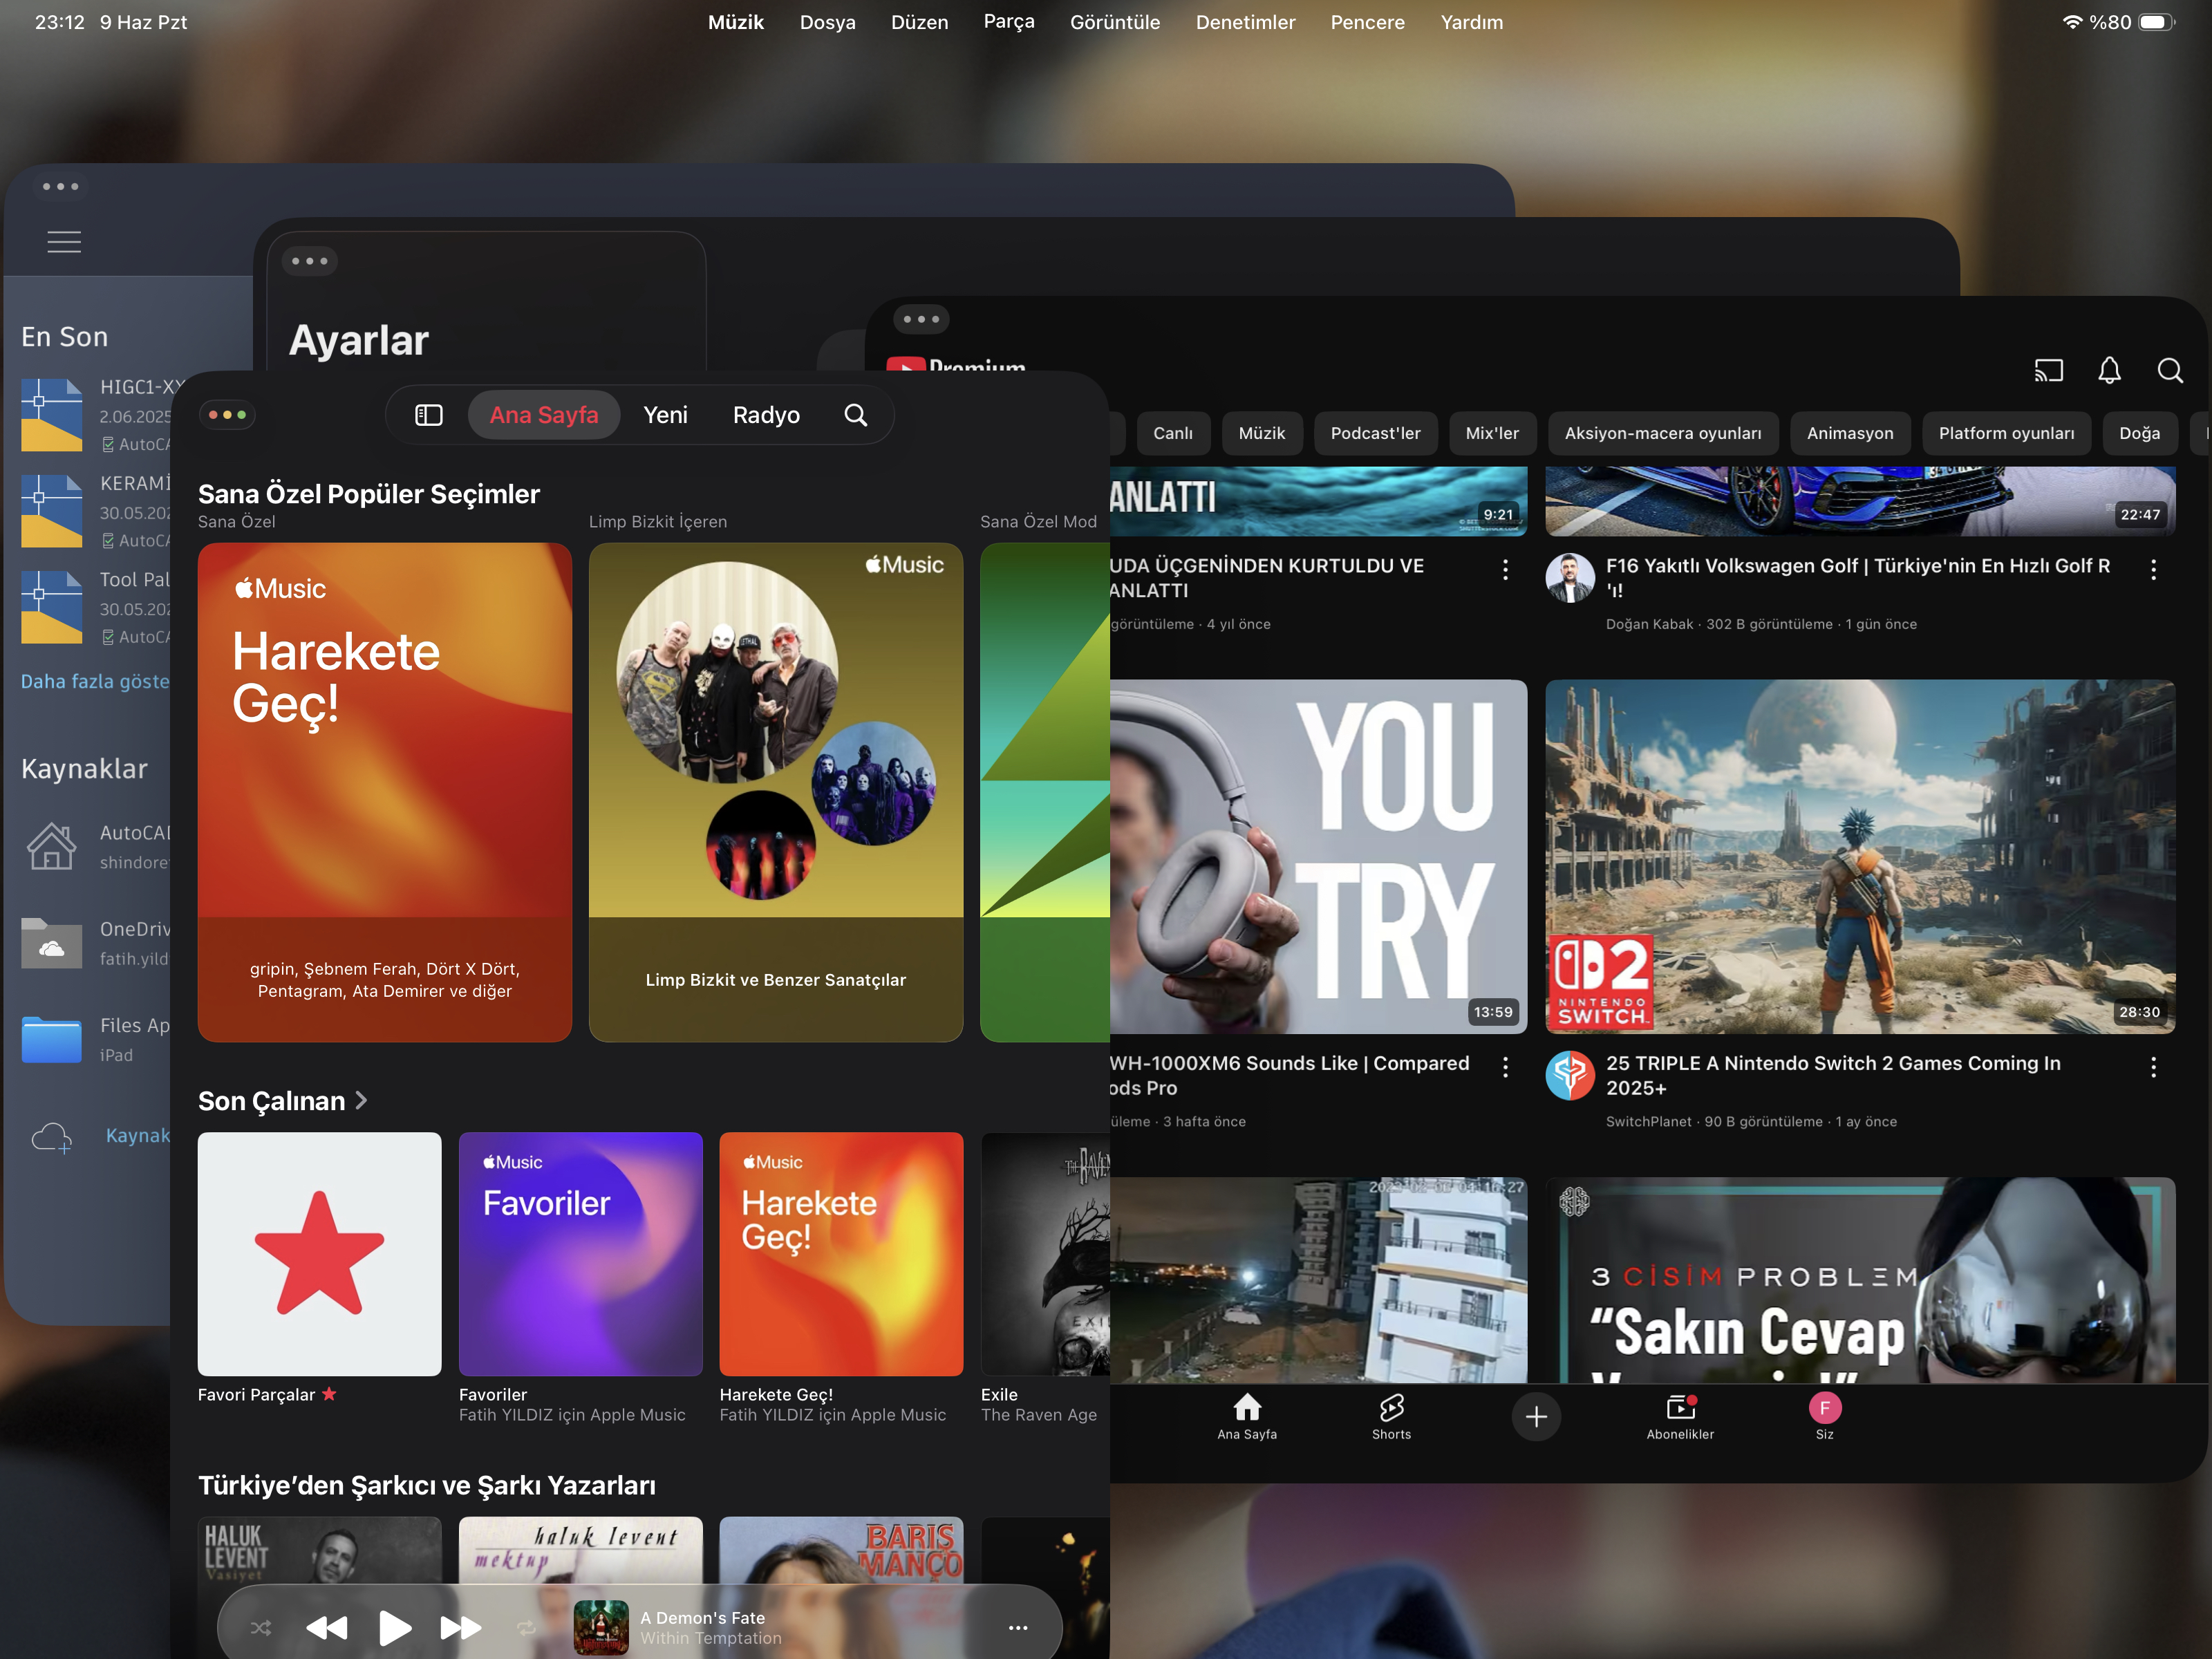Click SwitchPlanet channel avatar

point(1570,1075)
